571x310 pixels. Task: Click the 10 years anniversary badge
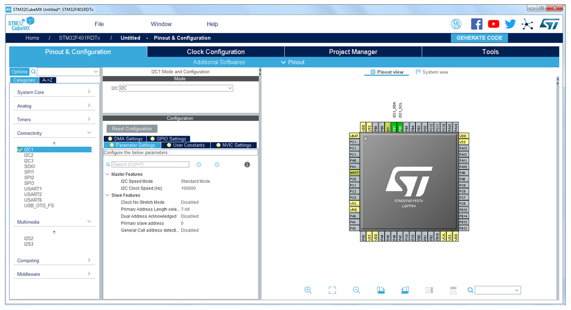[x=456, y=24]
